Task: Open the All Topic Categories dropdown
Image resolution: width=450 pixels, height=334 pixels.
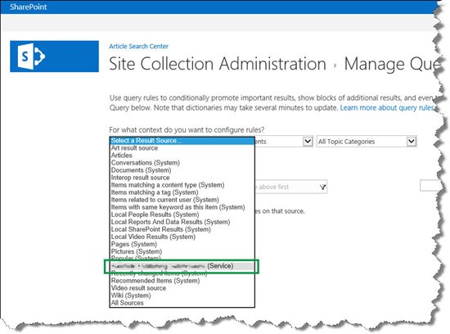Action: click(x=367, y=142)
